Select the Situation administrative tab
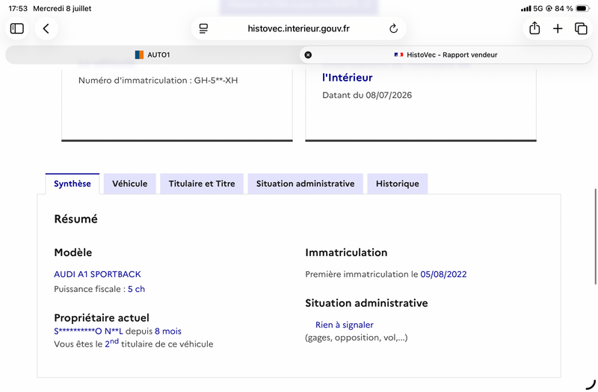Image resolution: width=598 pixels, height=392 pixels. [306, 184]
